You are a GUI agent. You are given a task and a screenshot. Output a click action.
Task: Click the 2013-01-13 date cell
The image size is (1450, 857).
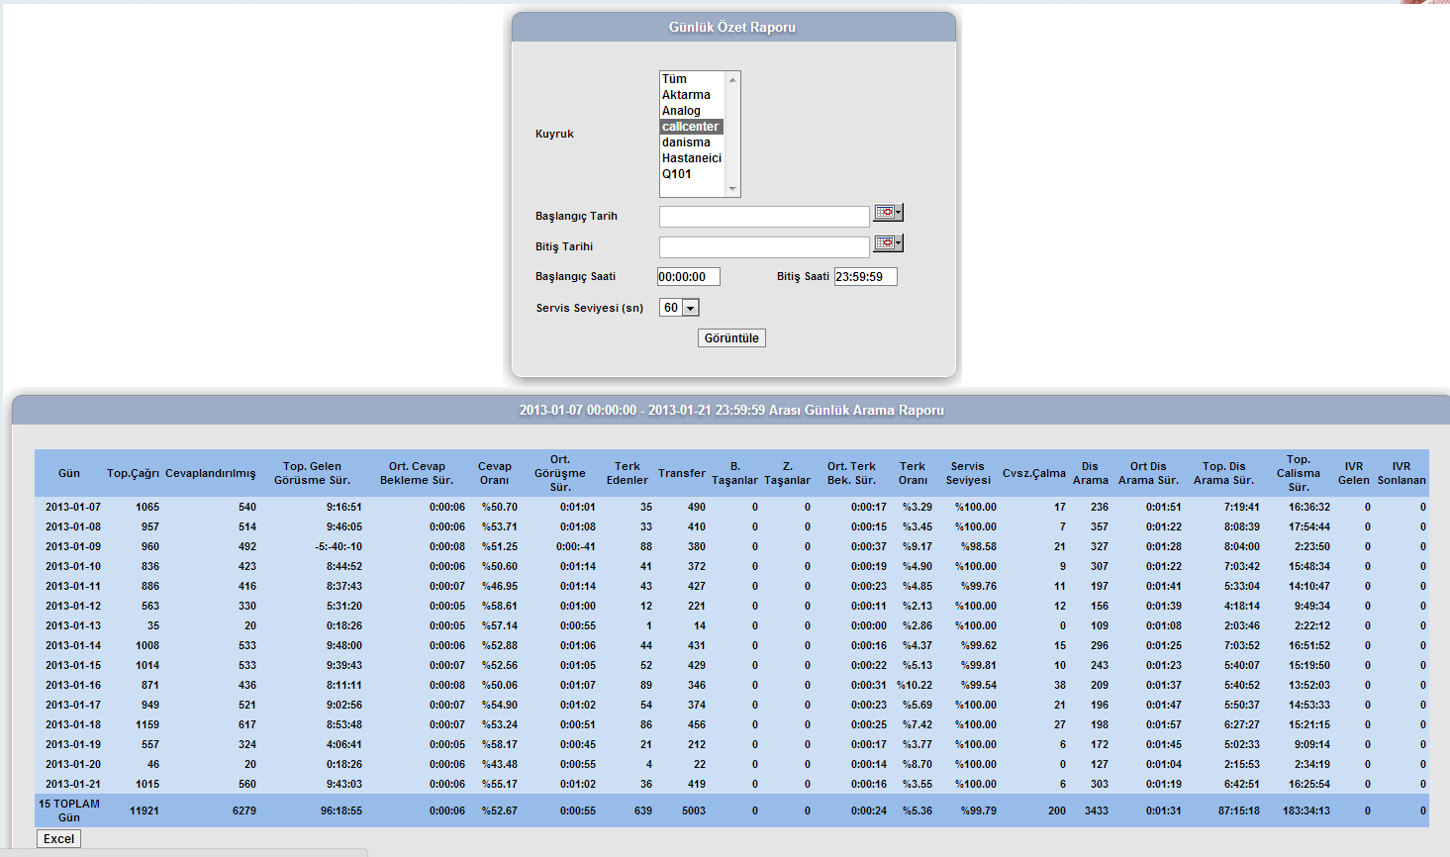pyautogui.click(x=73, y=625)
